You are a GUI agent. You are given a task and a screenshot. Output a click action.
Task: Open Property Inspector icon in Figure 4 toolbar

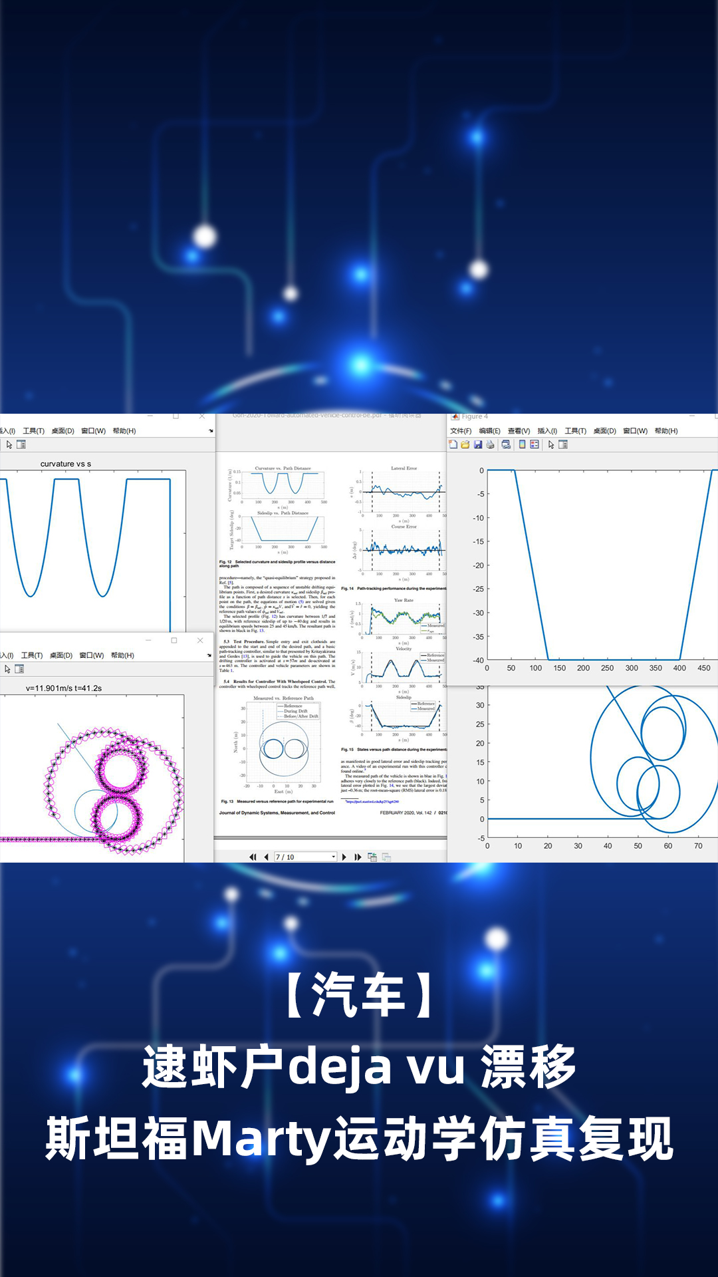pos(563,444)
